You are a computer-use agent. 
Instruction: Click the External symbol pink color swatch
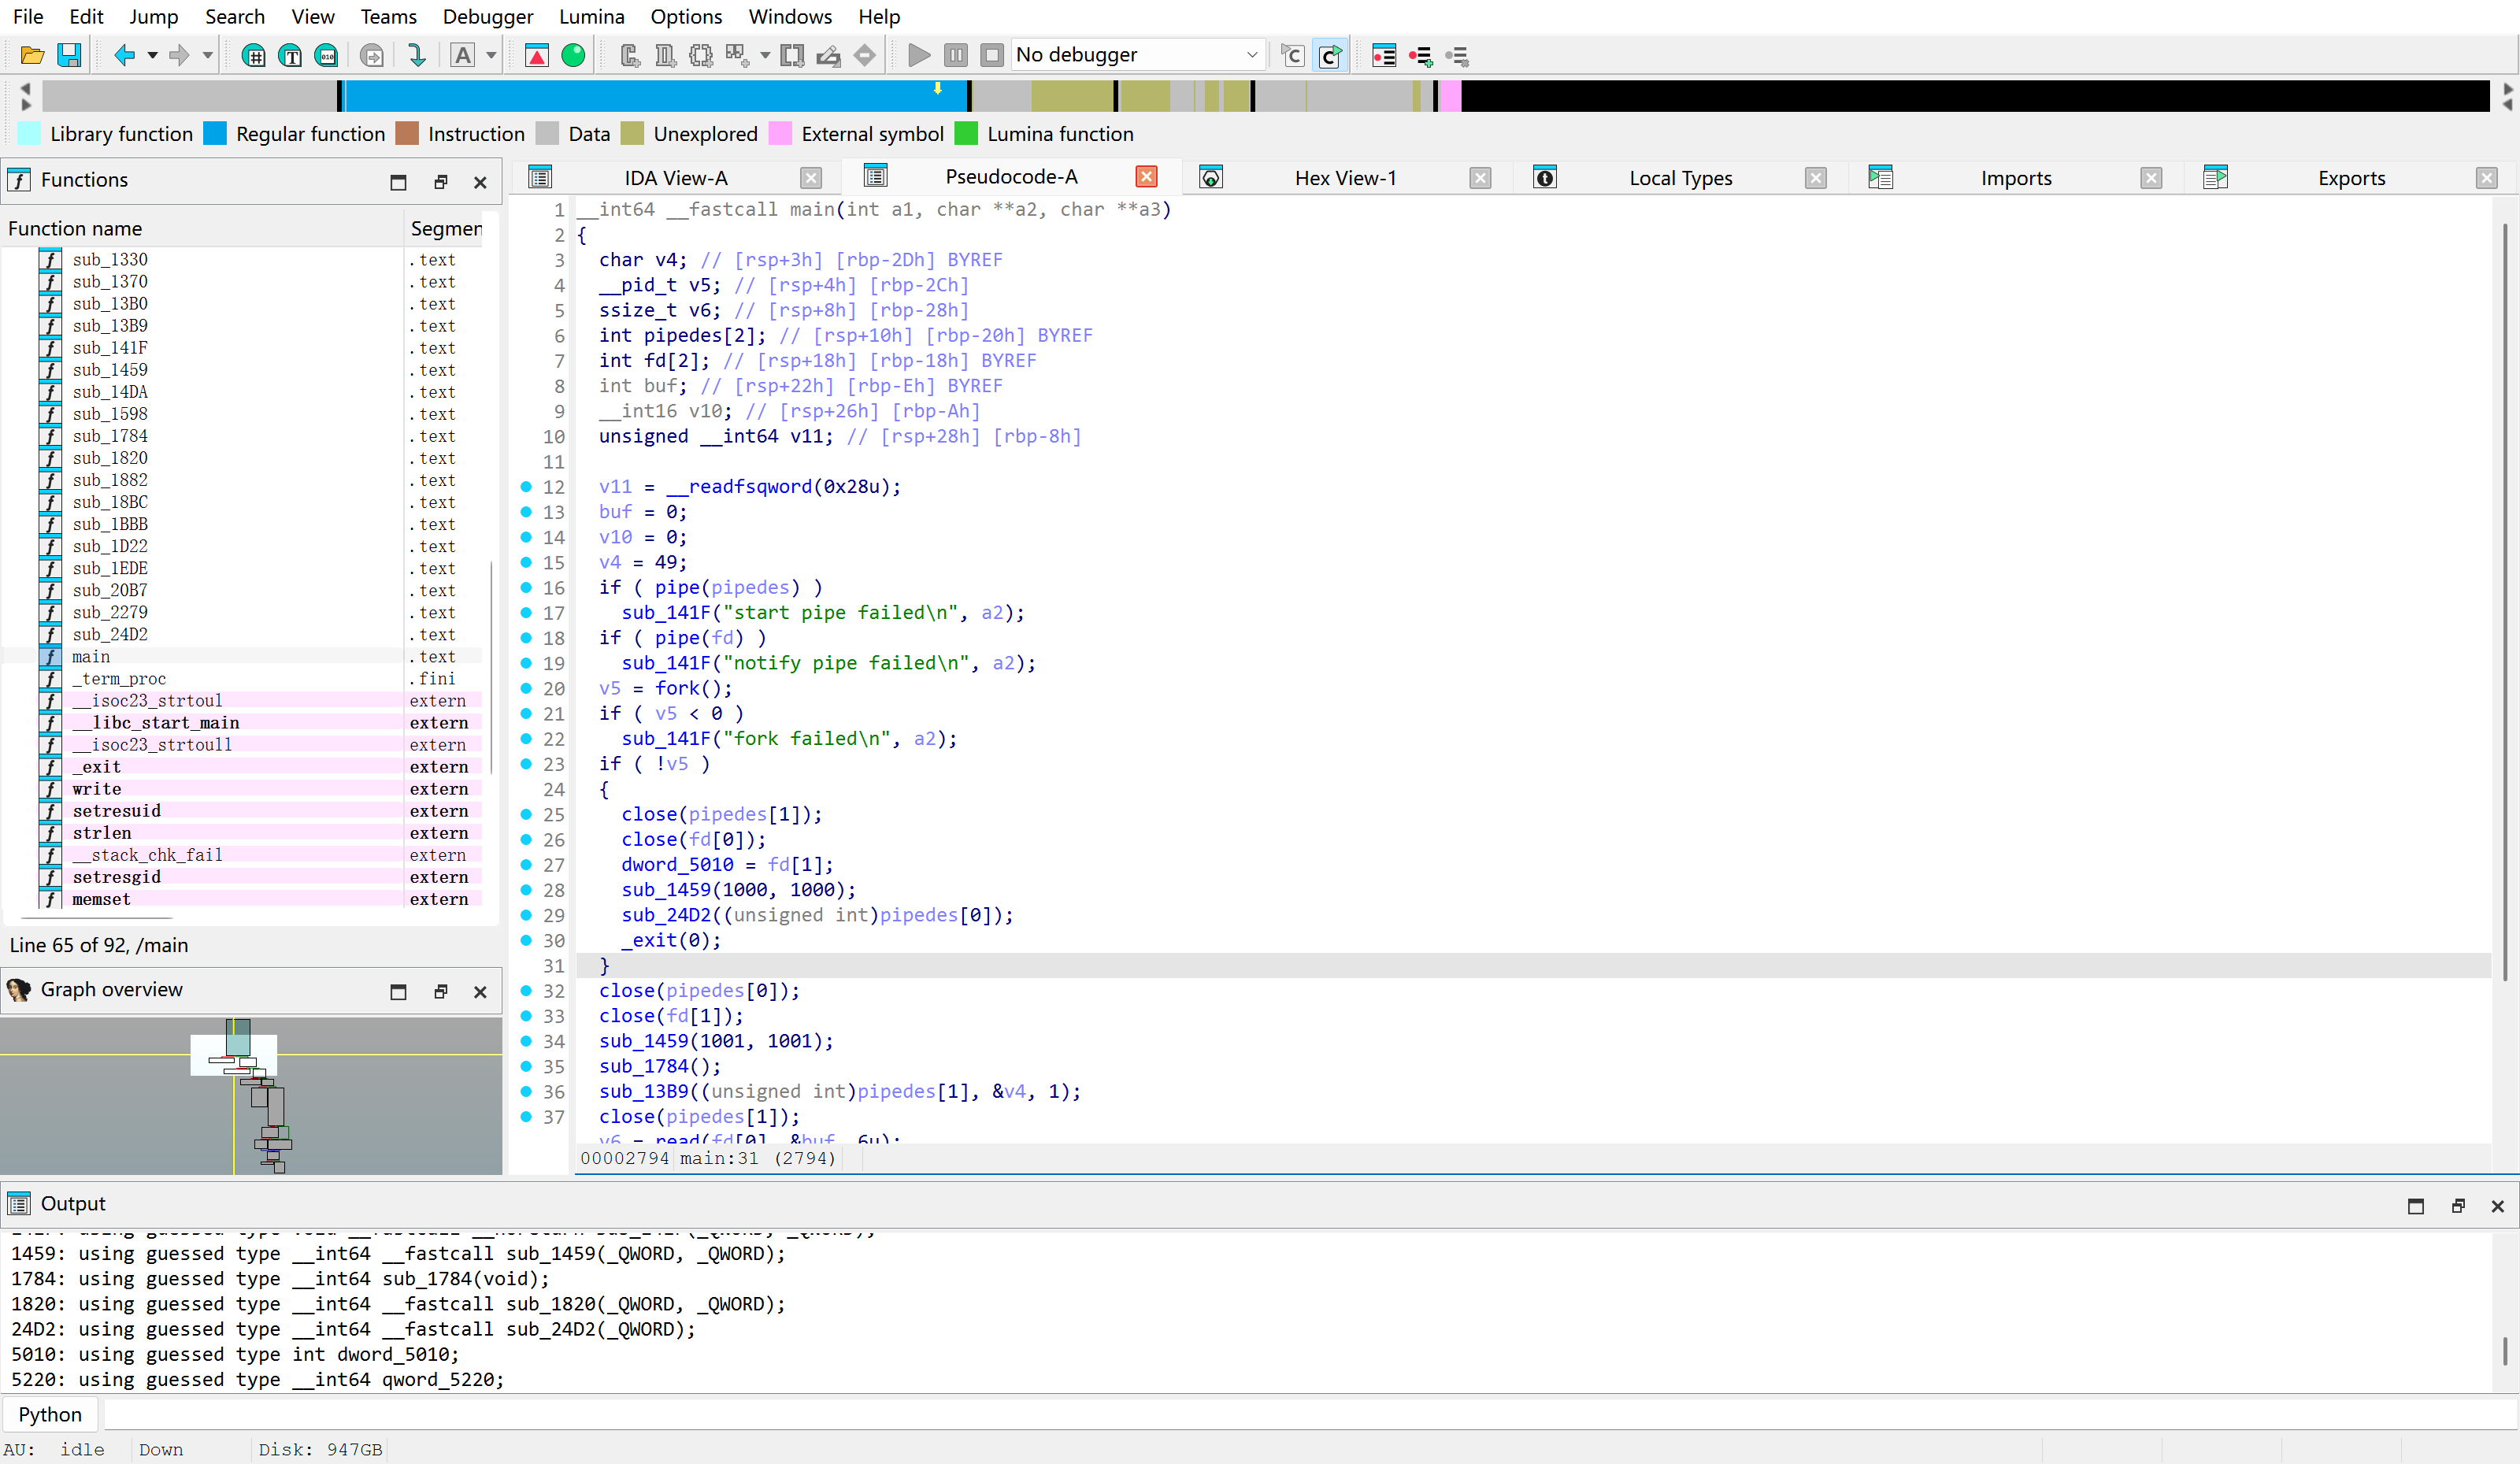pyautogui.click(x=781, y=134)
